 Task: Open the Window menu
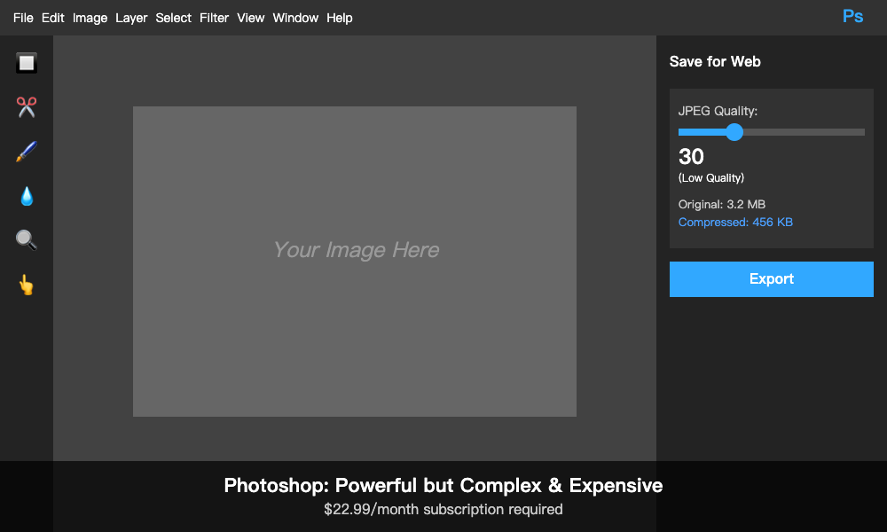point(295,18)
